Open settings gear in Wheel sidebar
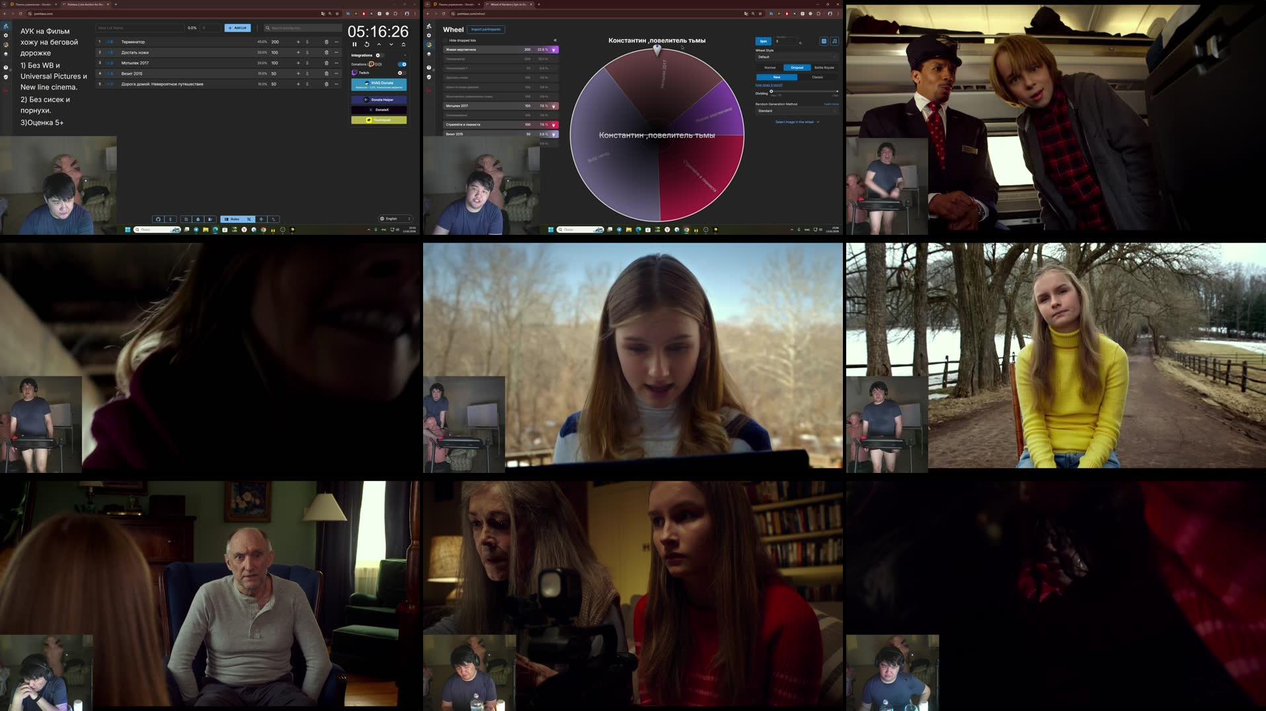 tap(428, 36)
